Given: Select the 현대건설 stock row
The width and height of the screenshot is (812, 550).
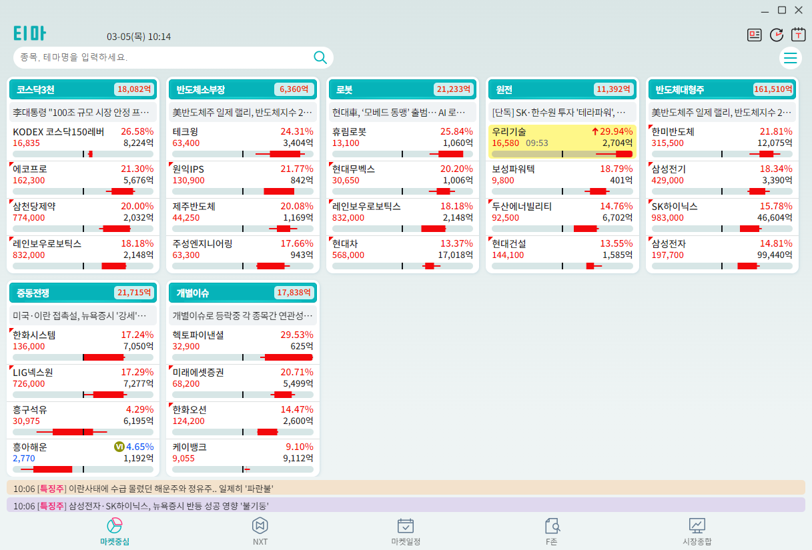Looking at the screenshot, I should click(x=562, y=254).
